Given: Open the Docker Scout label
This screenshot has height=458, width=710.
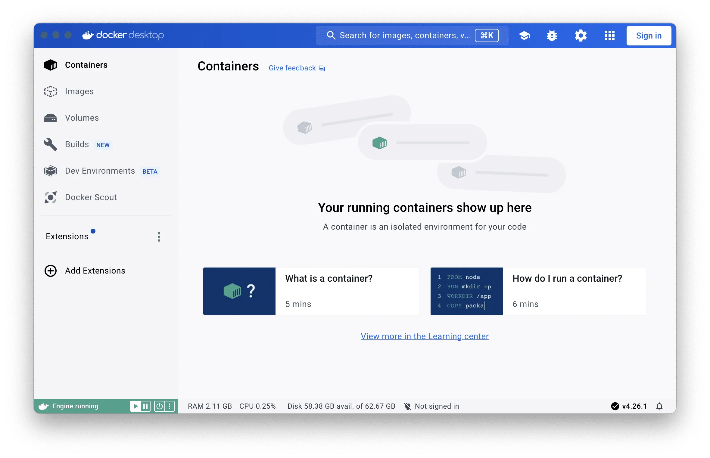Looking at the screenshot, I should click(91, 197).
